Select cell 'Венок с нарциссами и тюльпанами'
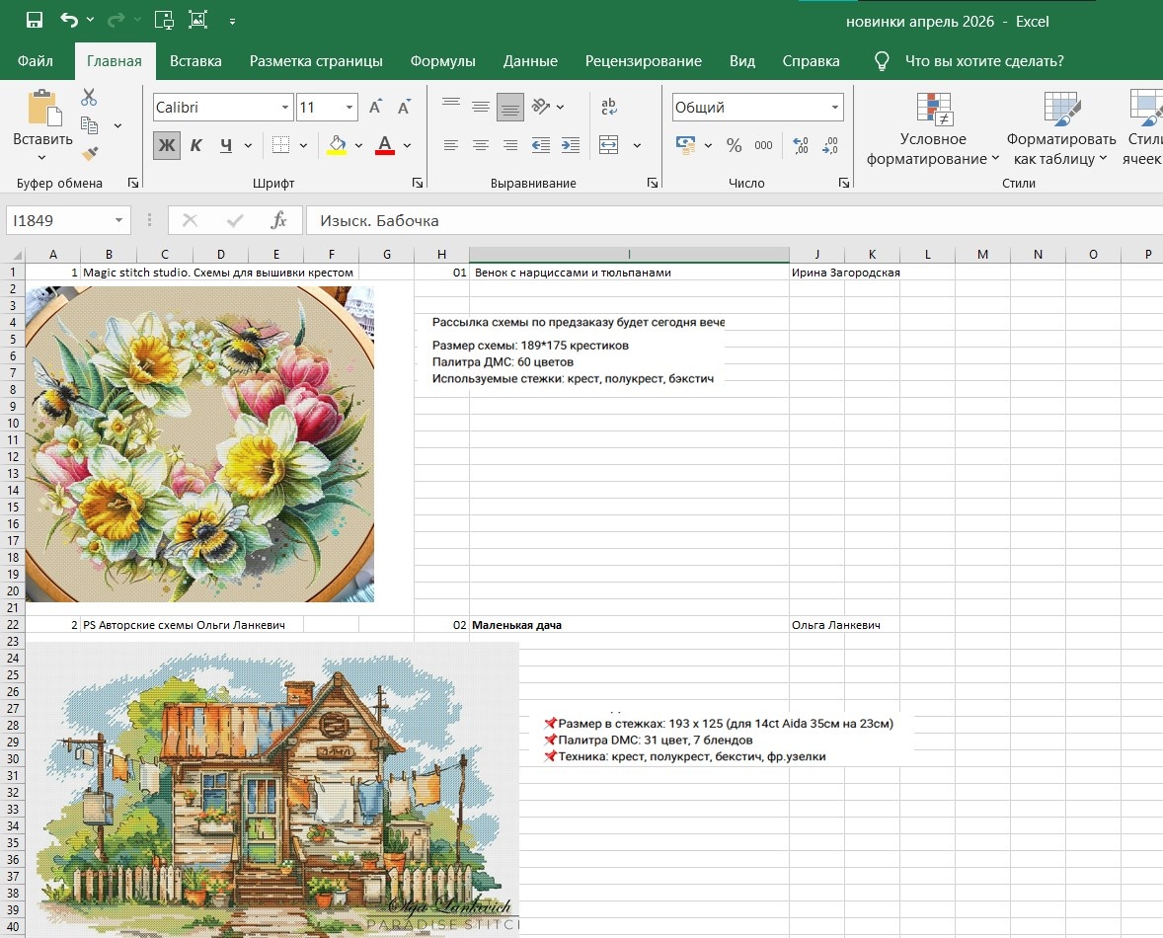Image resolution: width=1163 pixels, height=938 pixels. [x=629, y=273]
